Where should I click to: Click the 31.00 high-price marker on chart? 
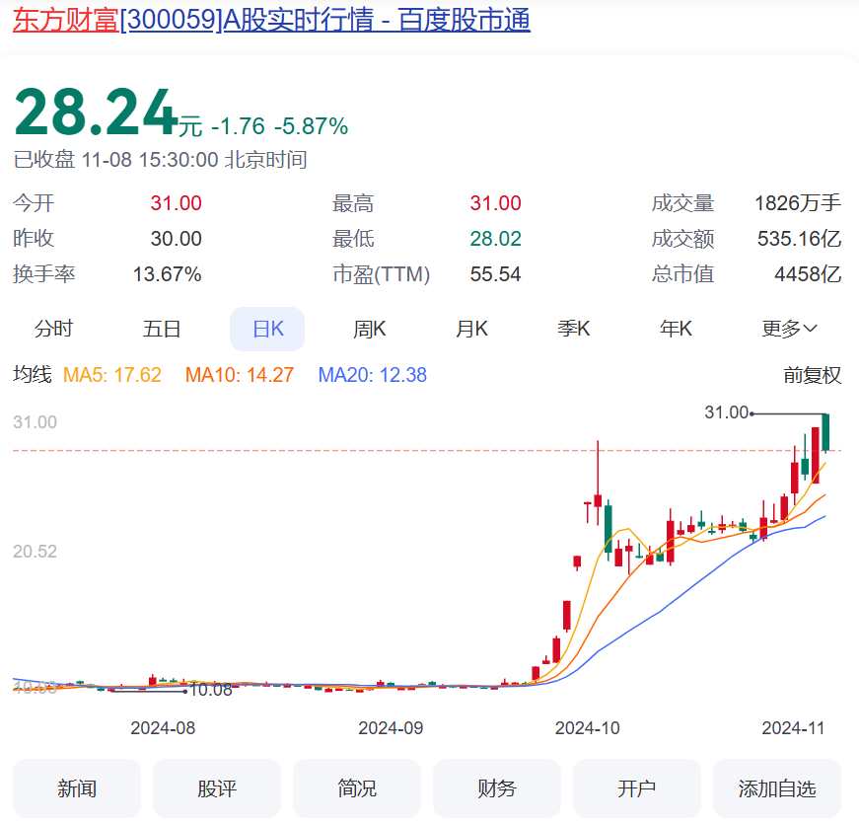coord(727,412)
